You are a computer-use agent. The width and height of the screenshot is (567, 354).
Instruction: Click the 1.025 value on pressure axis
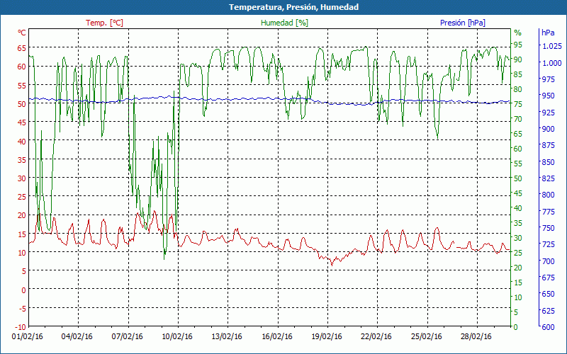coord(552,46)
